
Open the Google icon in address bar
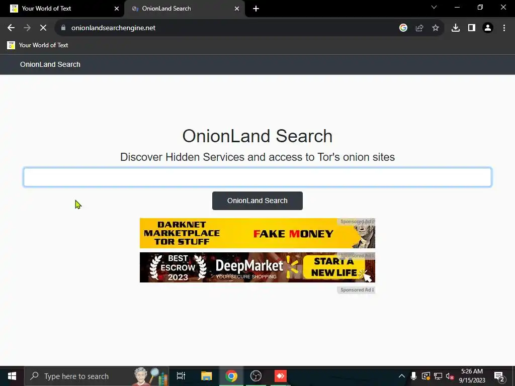pyautogui.click(x=403, y=28)
